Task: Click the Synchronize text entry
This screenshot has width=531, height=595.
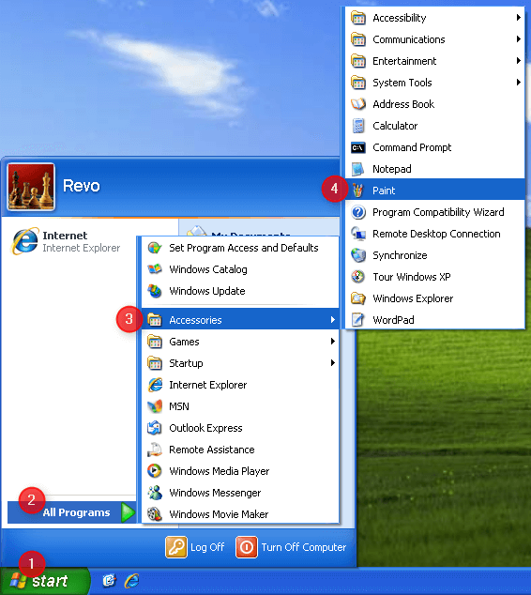Action: (400, 256)
